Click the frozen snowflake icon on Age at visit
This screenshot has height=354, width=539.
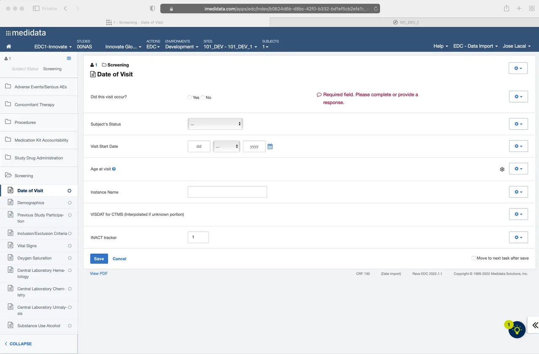[x=502, y=169]
